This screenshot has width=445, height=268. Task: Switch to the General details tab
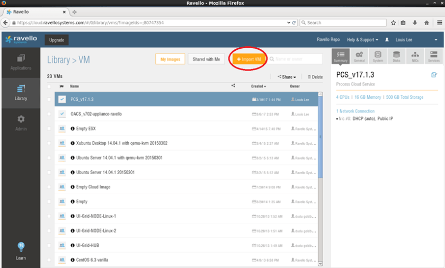pyautogui.click(x=359, y=56)
